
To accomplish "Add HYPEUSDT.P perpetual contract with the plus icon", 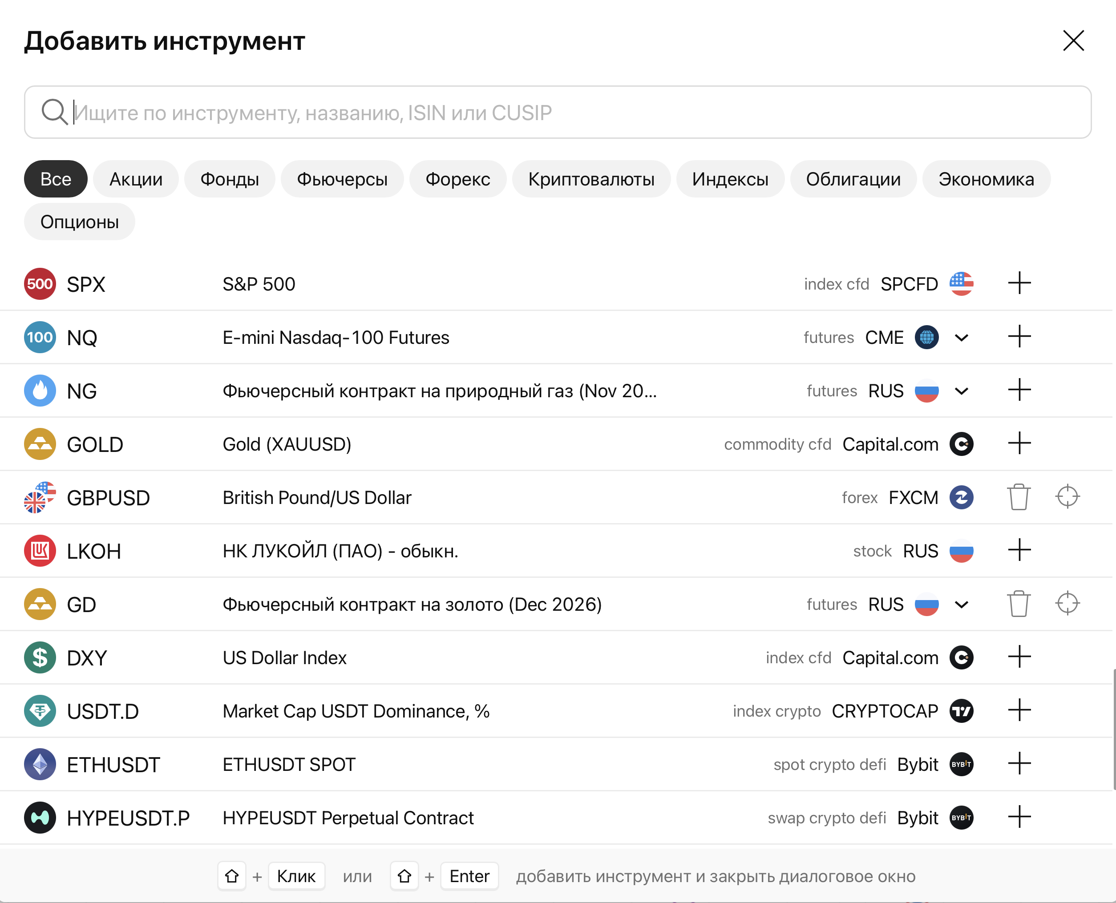I will (1019, 817).
